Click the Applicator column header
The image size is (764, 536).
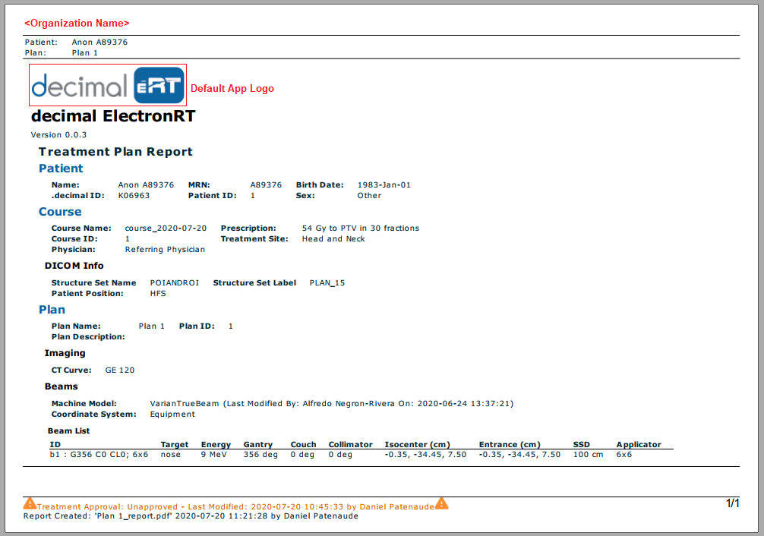tap(638, 445)
